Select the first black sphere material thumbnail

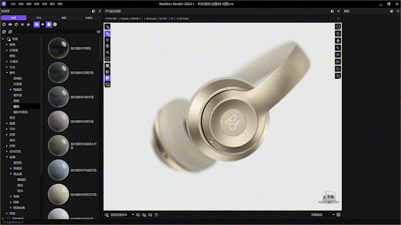pos(58,48)
